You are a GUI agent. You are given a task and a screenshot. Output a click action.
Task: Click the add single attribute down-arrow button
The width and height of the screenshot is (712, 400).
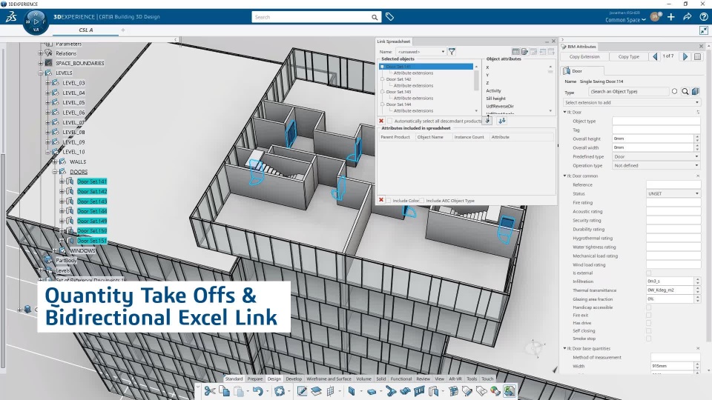click(x=487, y=121)
